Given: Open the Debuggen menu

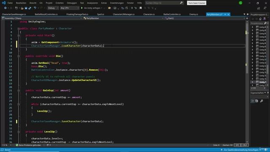Looking at the screenshot, I should pos(72,3).
